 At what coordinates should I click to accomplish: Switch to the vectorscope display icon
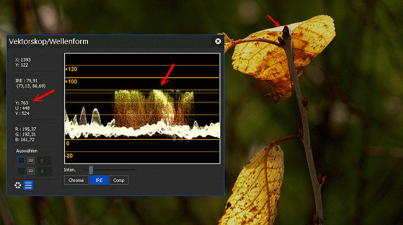(18, 185)
